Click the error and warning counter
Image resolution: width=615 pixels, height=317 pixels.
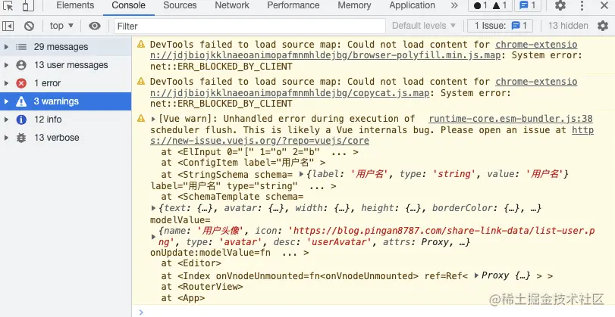(x=491, y=5)
